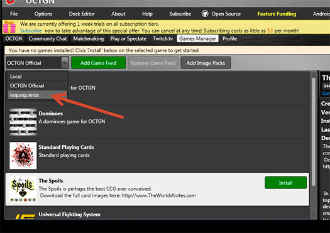Click the Add Game Feed button
This screenshot has height=233, width=330.
(98, 63)
